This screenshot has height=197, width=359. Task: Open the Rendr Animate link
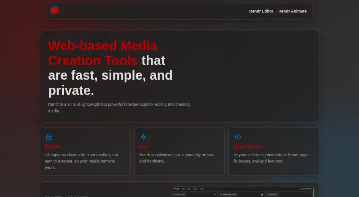coord(293,11)
